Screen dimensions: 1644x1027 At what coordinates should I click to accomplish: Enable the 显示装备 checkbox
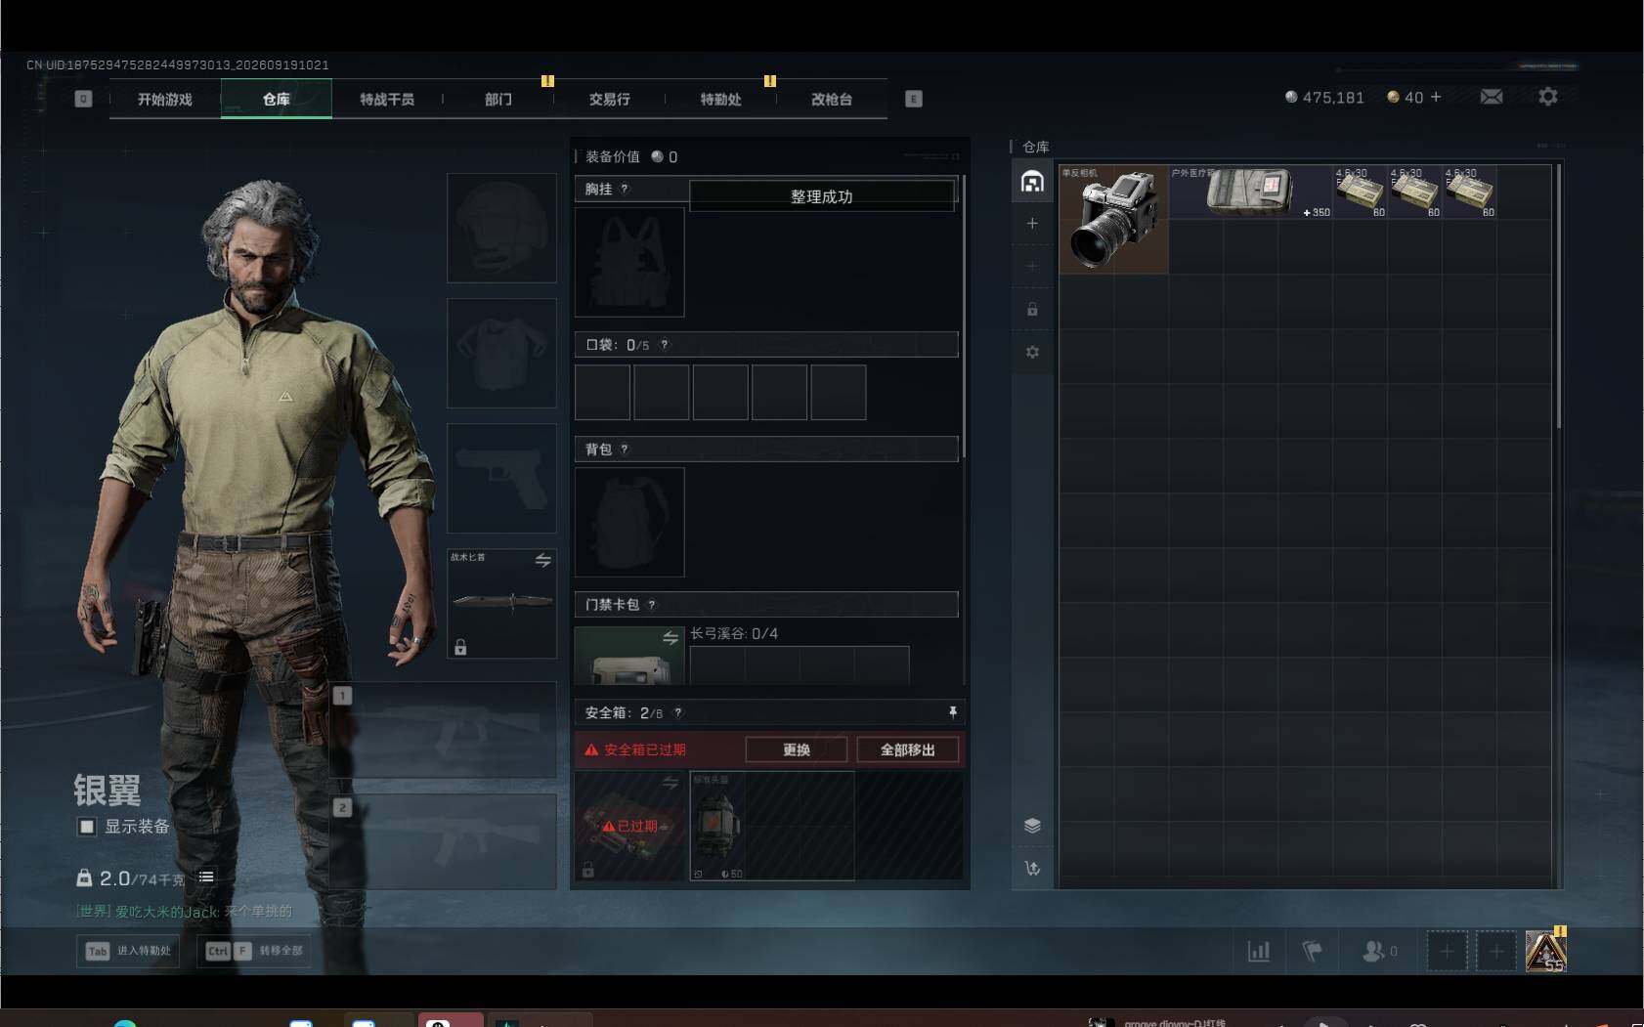point(87,827)
